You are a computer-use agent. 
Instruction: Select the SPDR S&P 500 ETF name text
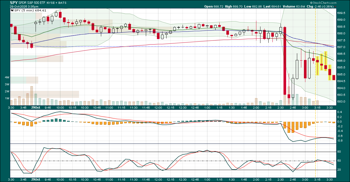coord(32,3)
